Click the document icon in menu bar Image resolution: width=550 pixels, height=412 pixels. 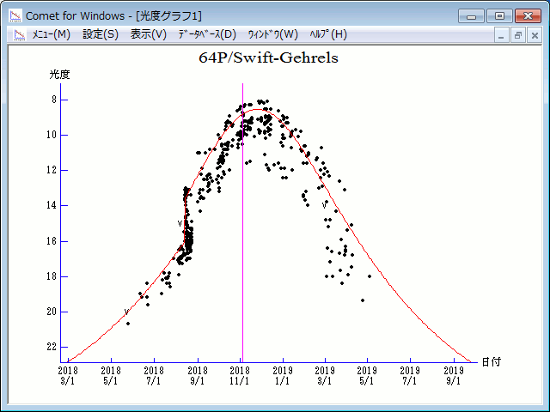pos(20,34)
